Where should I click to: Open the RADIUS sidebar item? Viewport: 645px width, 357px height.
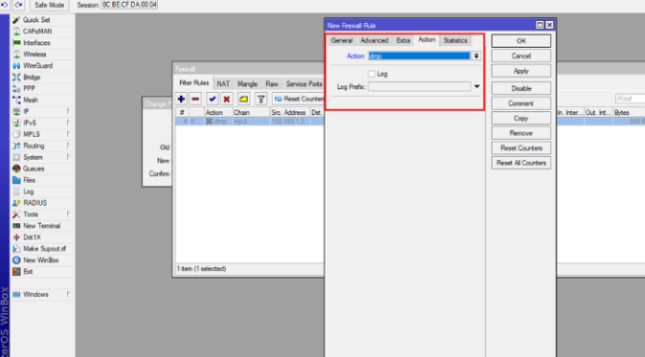(34, 203)
